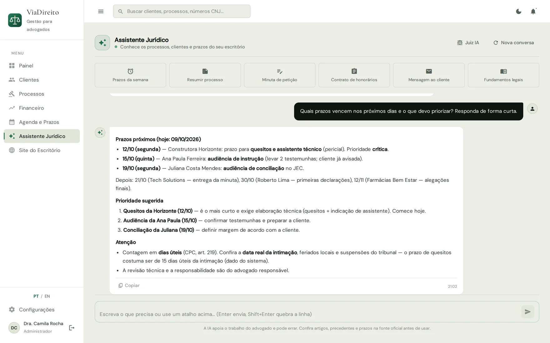
Task: Open the Fundamentos legais shortcut
Action: [x=503, y=75]
